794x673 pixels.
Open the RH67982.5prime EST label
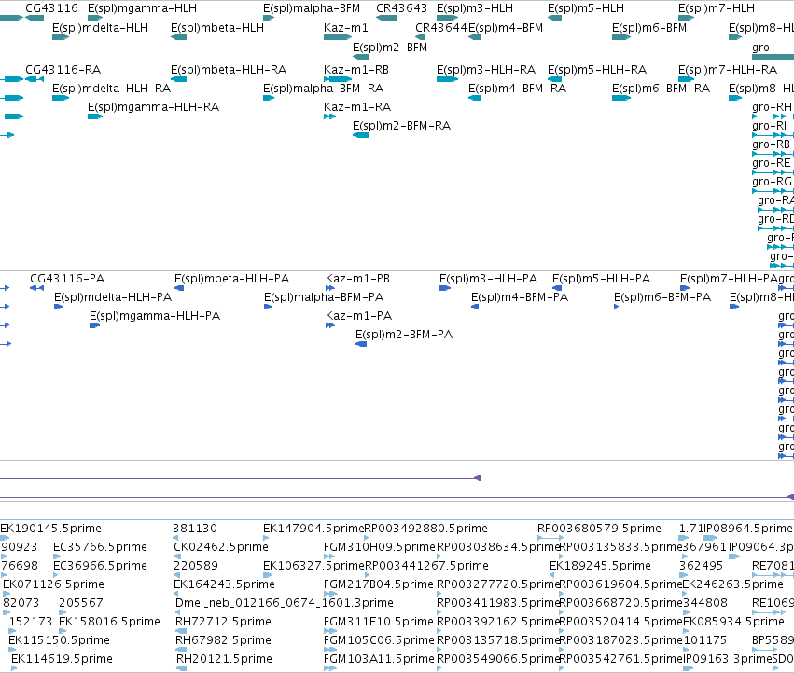tap(223, 640)
